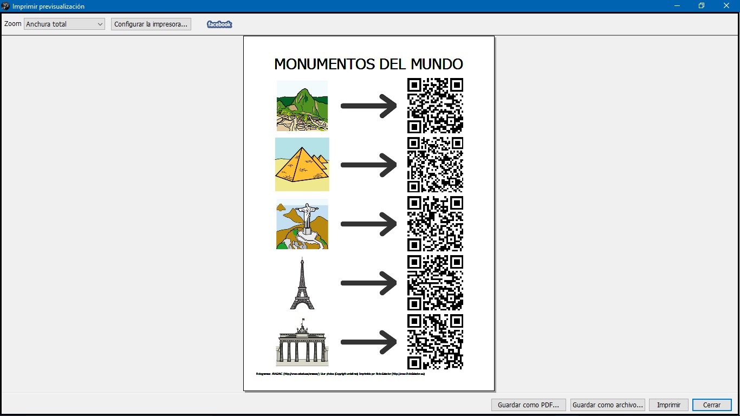The height and width of the screenshot is (416, 740).
Task: Close the Imprimir previsualización window
Action: tap(726, 6)
